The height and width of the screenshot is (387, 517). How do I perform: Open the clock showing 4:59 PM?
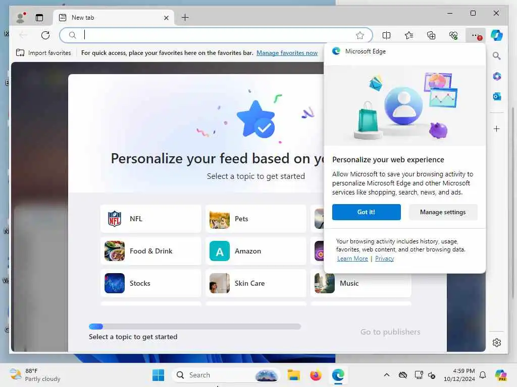tap(459, 375)
